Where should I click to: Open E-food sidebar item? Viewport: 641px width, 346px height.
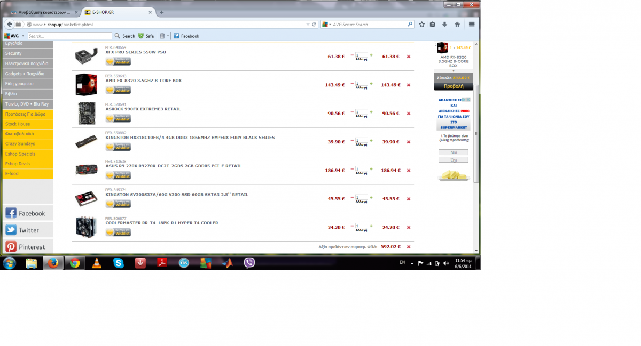tap(28, 174)
